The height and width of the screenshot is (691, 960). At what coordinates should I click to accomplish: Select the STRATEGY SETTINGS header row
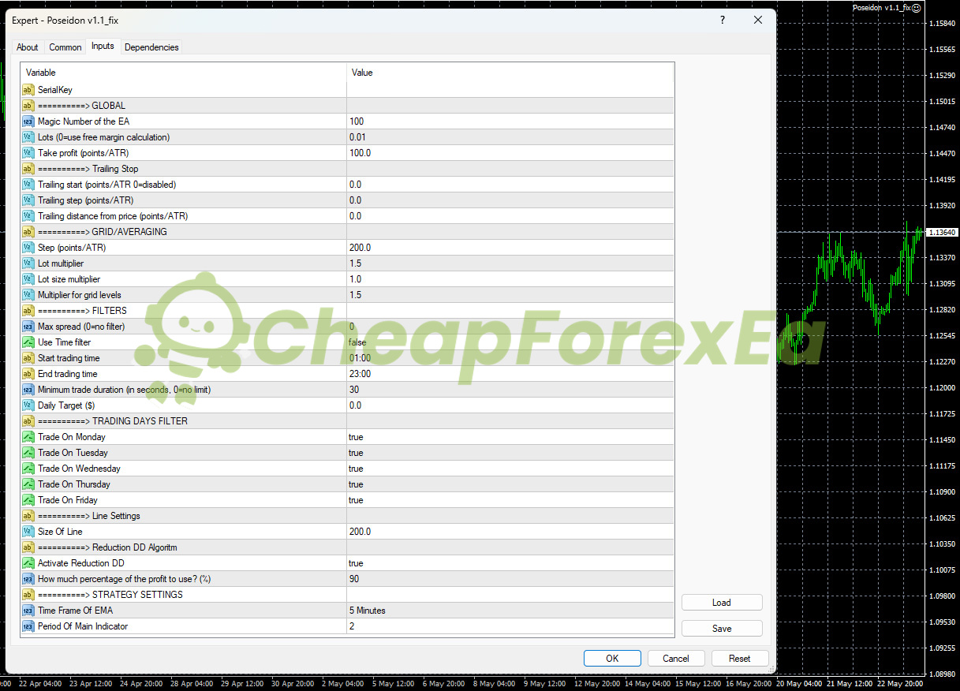point(347,595)
